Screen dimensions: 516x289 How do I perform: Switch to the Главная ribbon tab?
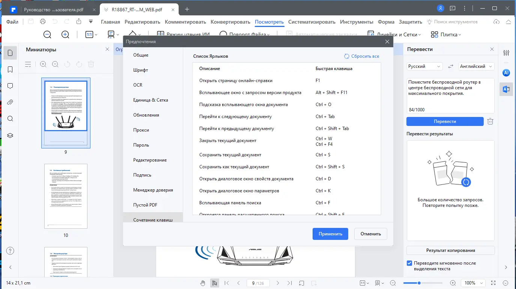point(110,22)
